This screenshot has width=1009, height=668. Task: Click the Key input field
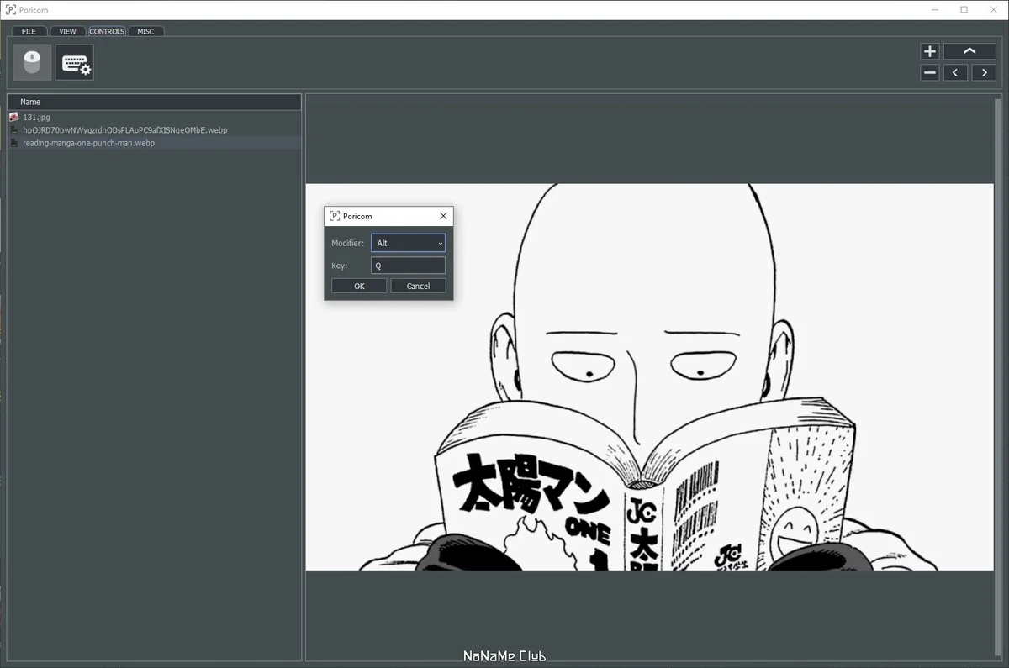tap(409, 266)
